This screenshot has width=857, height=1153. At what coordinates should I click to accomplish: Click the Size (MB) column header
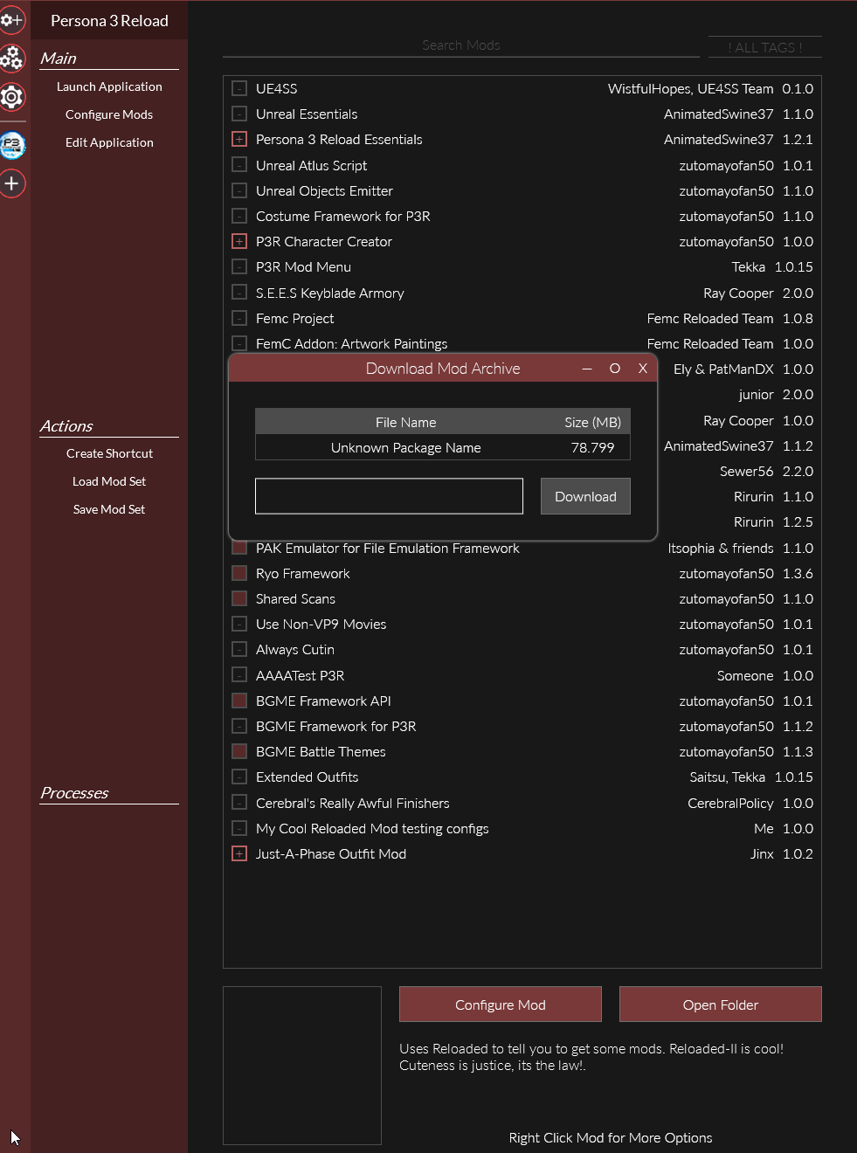pyautogui.click(x=592, y=422)
